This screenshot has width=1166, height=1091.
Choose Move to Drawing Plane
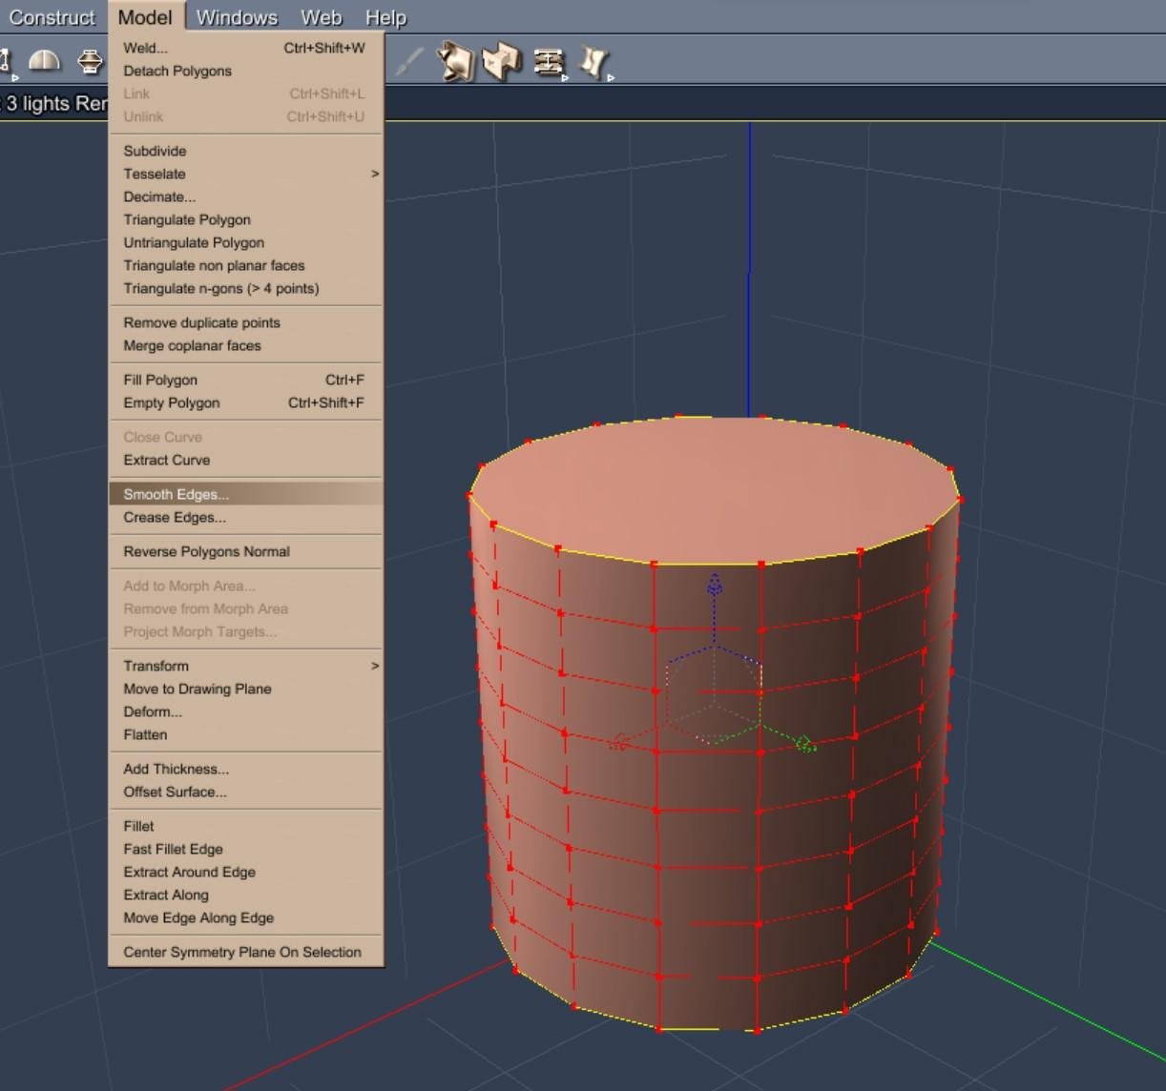tap(246, 689)
